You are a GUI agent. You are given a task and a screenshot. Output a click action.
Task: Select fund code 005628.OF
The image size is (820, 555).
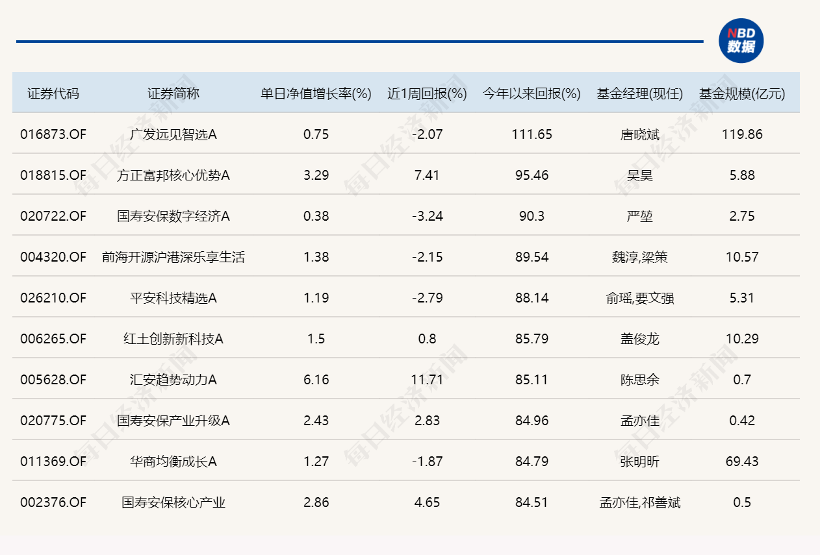pyautogui.click(x=53, y=380)
